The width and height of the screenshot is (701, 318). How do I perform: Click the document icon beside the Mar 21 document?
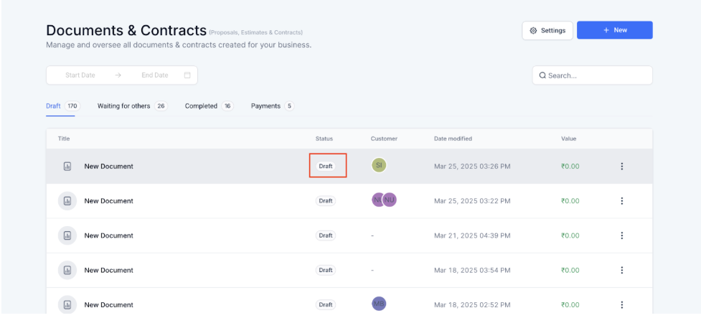coord(67,235)
